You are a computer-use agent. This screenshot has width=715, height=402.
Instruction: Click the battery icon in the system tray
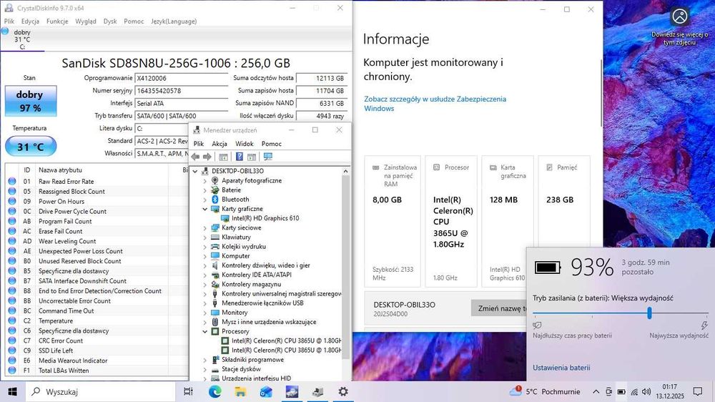click(621, 391)
